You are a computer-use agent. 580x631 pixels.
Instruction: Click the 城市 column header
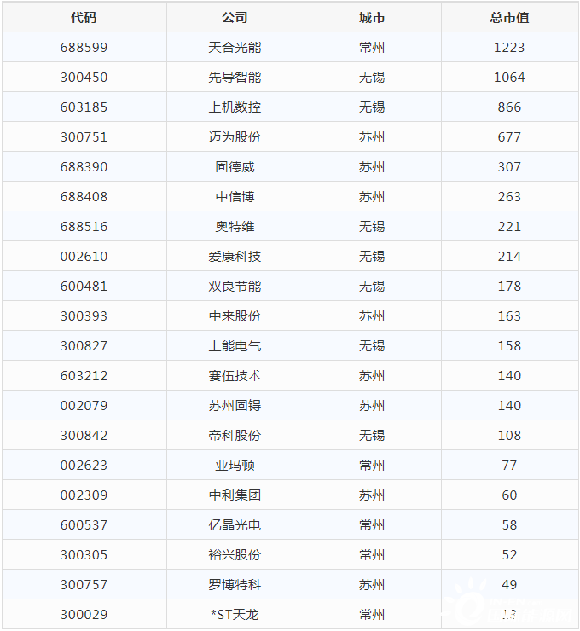click(372, 18)
